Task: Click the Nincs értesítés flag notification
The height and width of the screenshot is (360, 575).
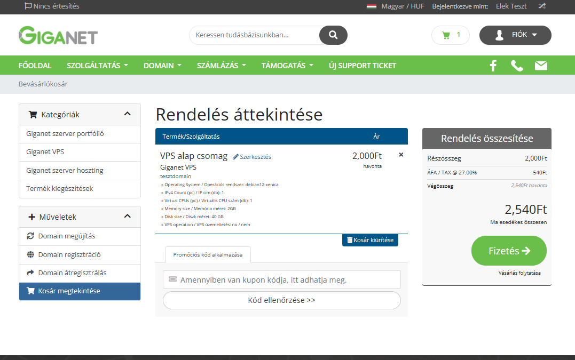Action: [52, 6]
